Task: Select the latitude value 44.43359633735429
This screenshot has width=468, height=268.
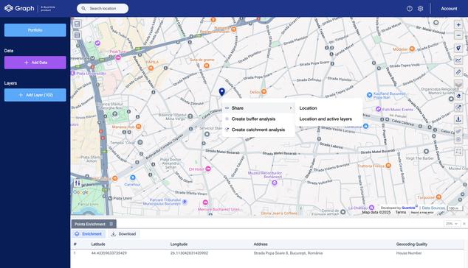Action: point(109,253)
